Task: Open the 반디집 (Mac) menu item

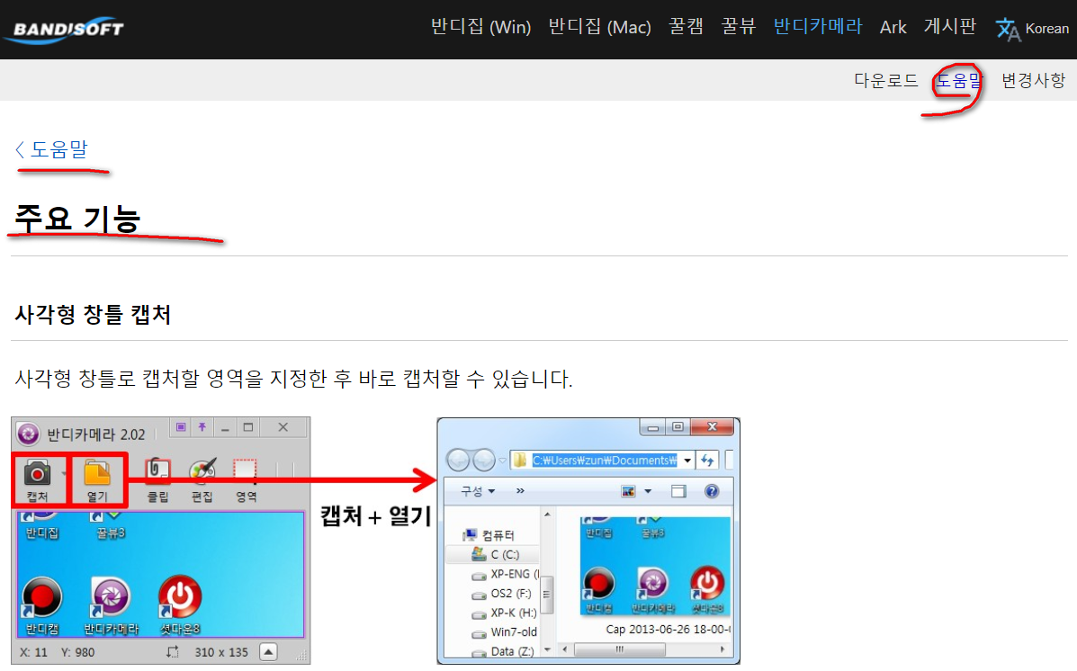Action: click(x=599, y=27)
